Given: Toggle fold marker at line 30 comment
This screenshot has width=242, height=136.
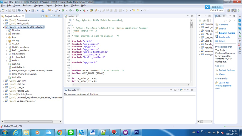Looking at the screenshot, I should point(71,25).
